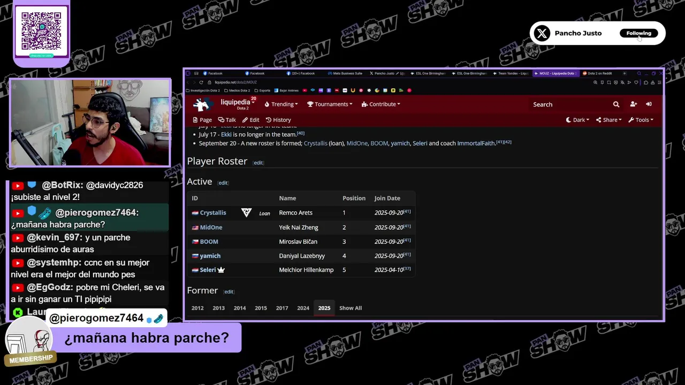Open the Esports bookmarks folder
This screenshot has height=385, width=685.
click(263, 90)
